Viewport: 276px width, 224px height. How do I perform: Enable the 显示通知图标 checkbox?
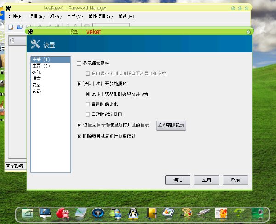pos(79,63)
